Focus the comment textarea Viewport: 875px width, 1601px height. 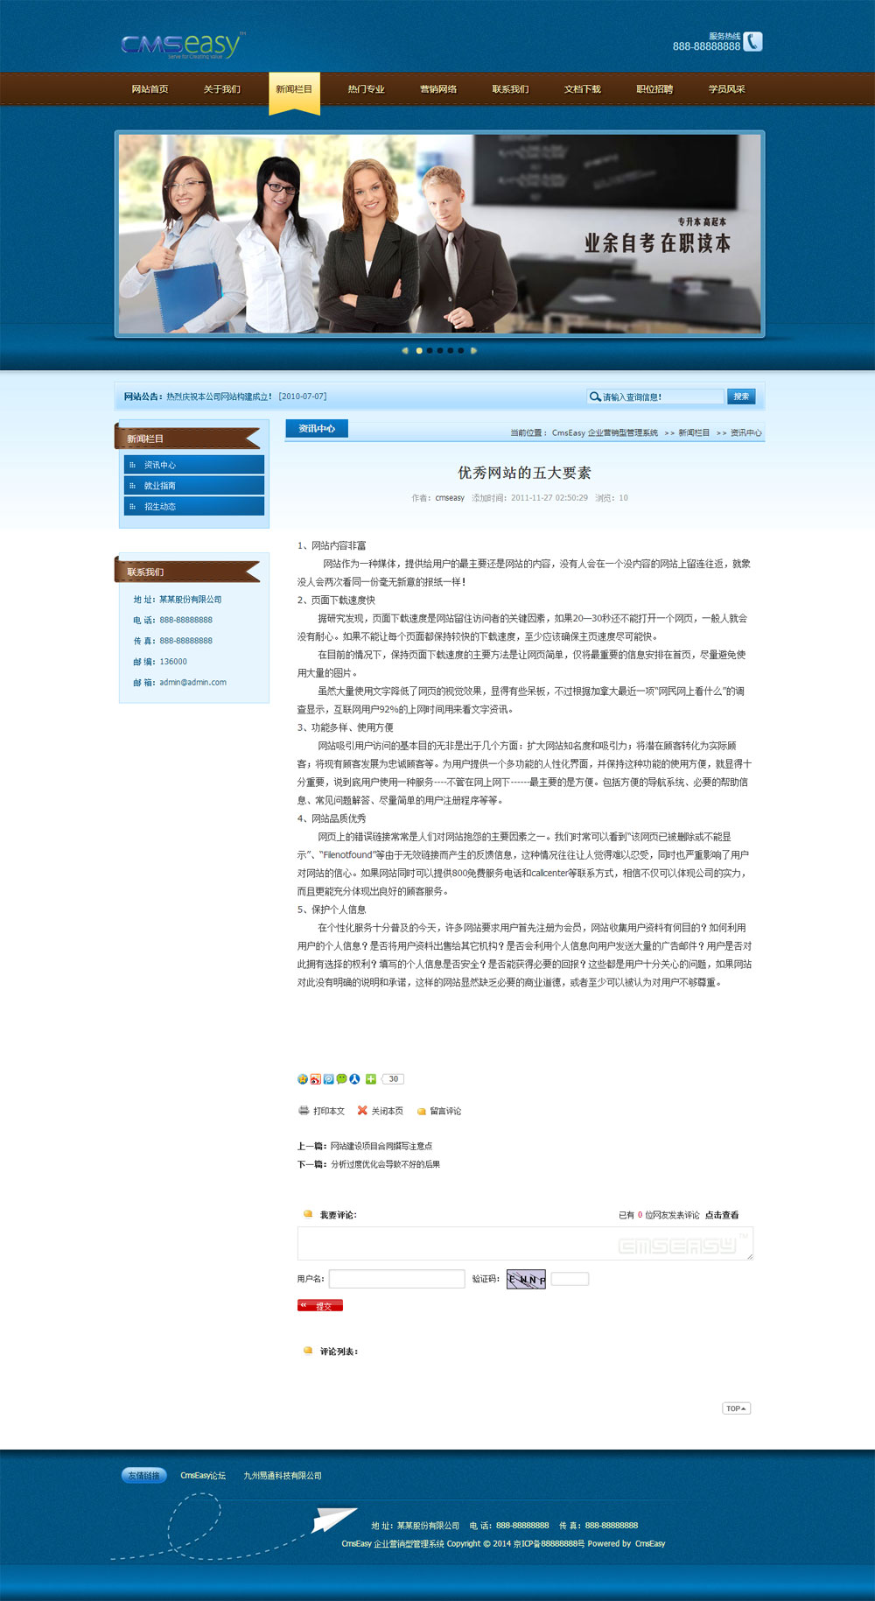point(525,1244)
